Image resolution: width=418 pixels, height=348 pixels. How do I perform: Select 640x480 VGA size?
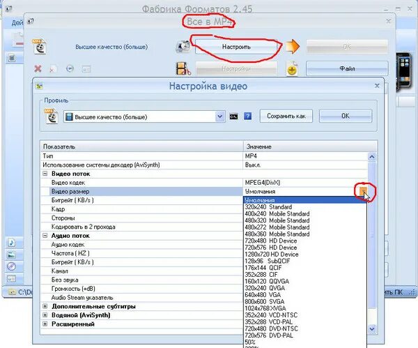click(305, 295)
